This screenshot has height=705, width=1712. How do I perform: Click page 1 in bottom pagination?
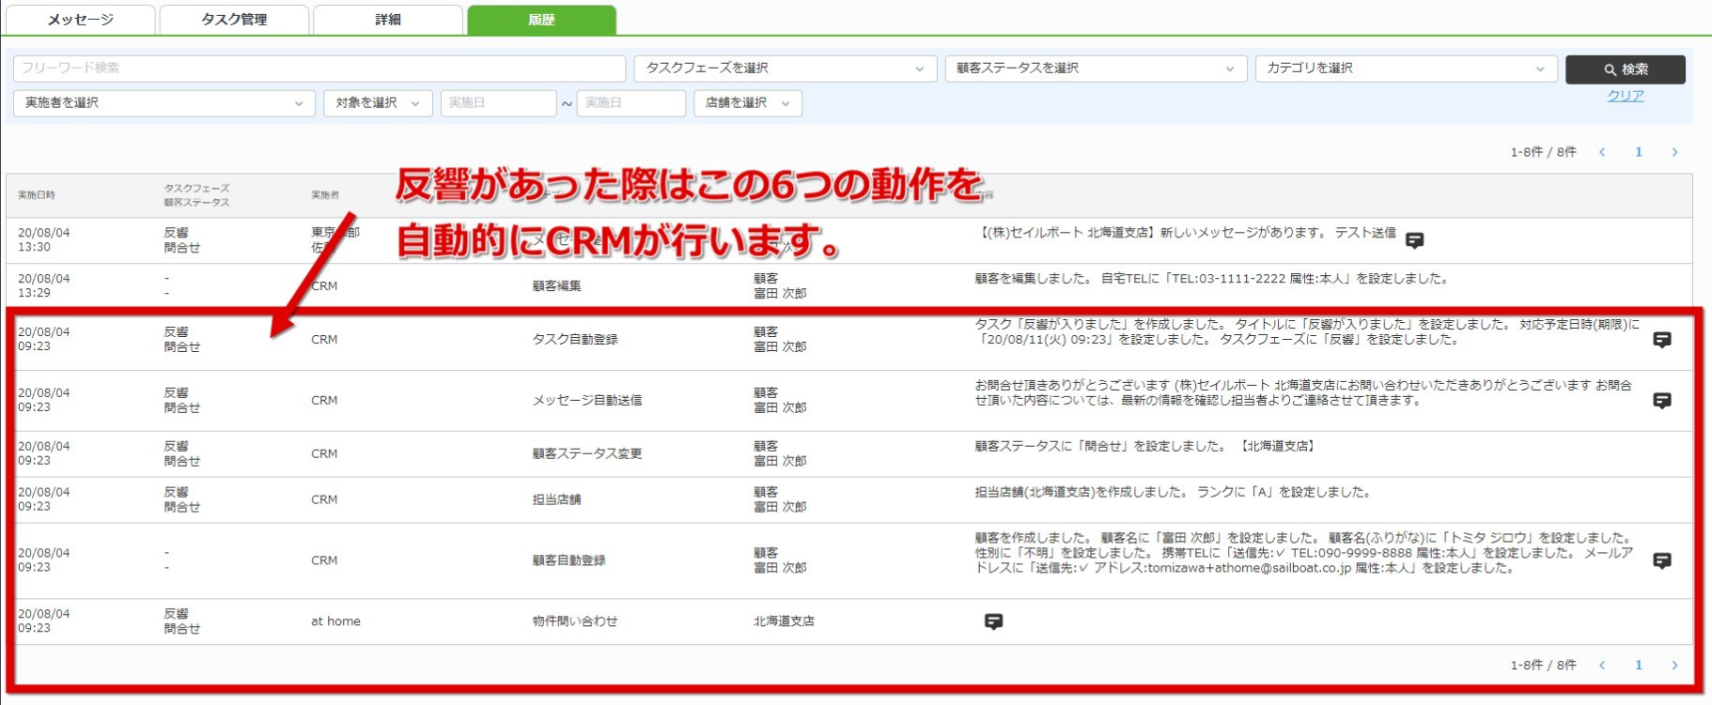(x=1639, y=665)
